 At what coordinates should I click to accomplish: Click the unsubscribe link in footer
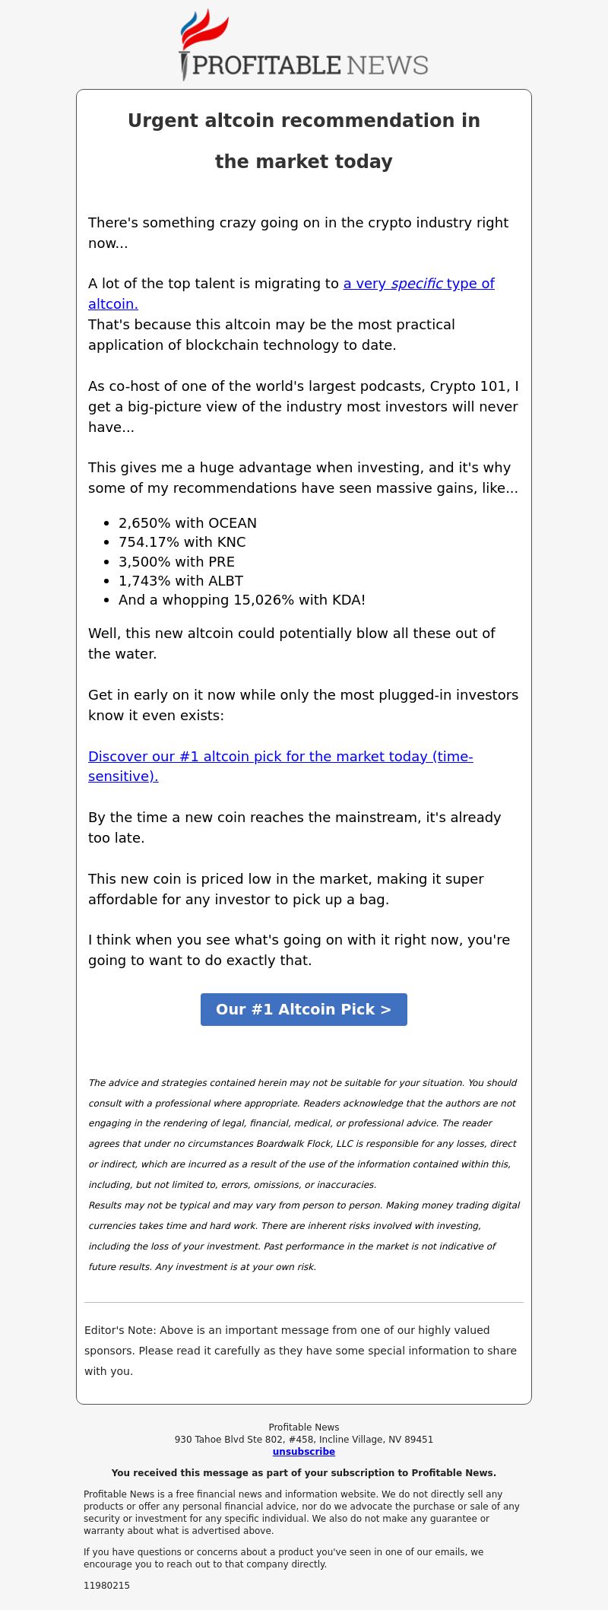tap(304, 1451)
